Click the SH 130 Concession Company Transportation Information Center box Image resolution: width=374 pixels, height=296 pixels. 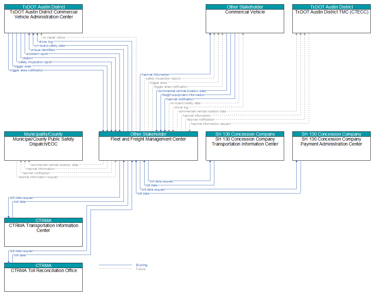click(245, 146)
